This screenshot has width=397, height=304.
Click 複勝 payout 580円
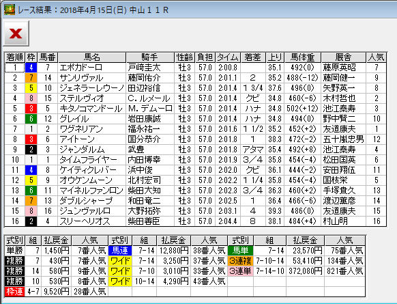coord(59,271)
